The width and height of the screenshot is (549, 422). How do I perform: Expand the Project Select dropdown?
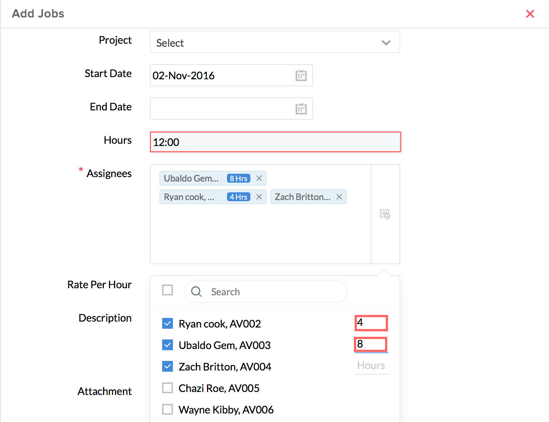[x=275, y=43]
